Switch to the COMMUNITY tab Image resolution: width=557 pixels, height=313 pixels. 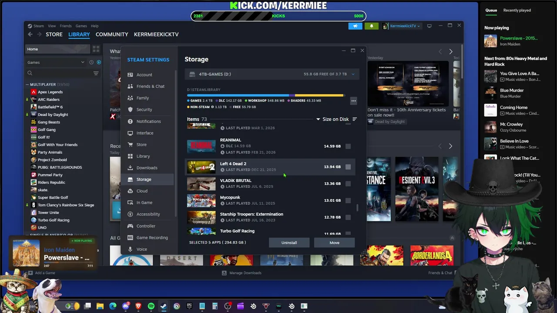pos(112,34)
